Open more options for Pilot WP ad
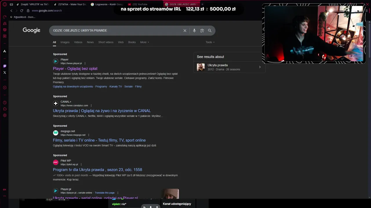Screen dimensions: 371x208 coord(81,165)
